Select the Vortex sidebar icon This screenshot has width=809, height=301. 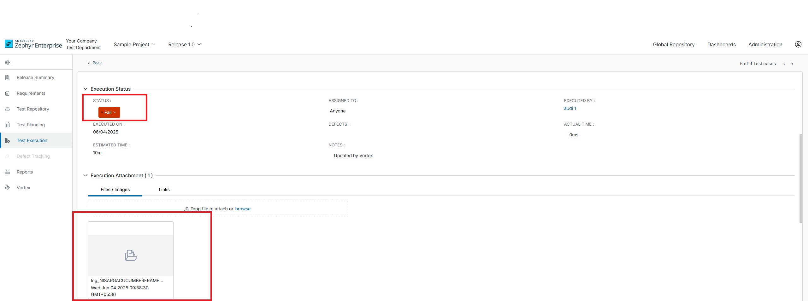pyautogui.click(x=7, y=187)
